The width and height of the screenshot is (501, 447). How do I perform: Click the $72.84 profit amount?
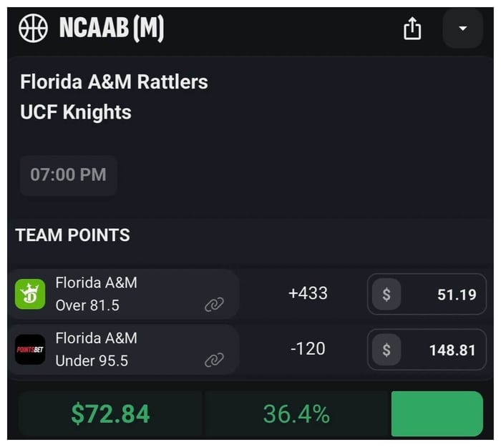[110, 413]
